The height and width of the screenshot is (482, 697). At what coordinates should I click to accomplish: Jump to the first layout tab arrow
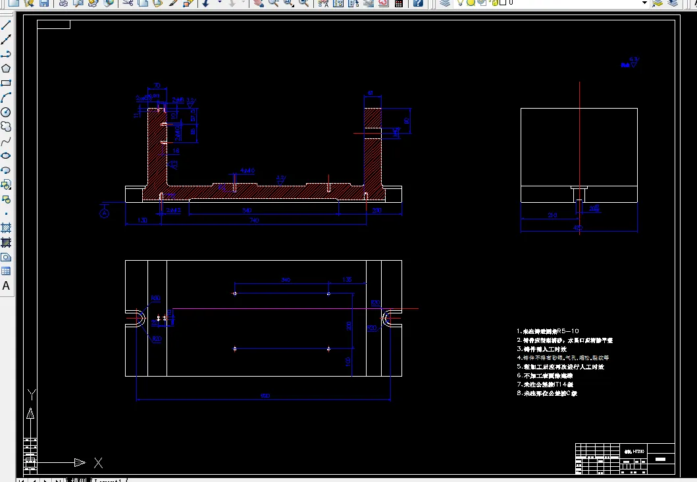(21, 480)
